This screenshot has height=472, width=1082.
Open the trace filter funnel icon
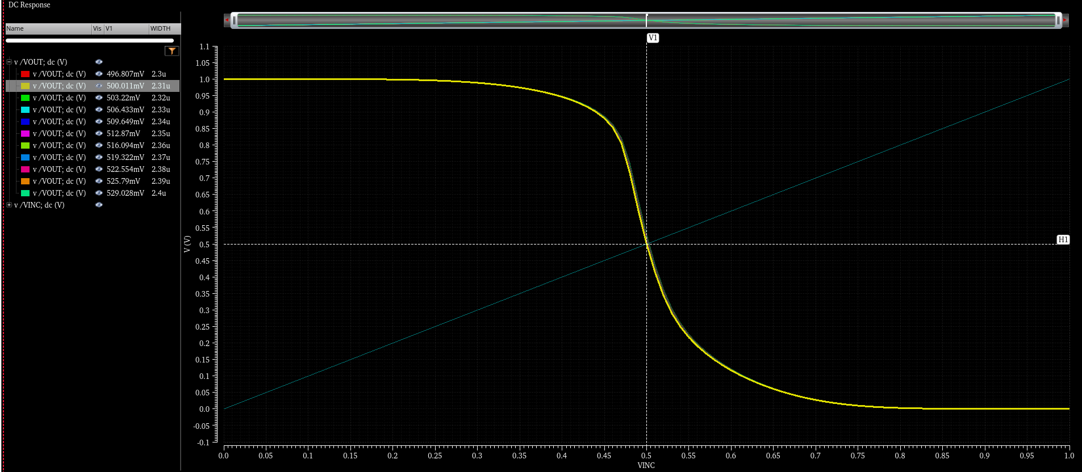[172, 51]
